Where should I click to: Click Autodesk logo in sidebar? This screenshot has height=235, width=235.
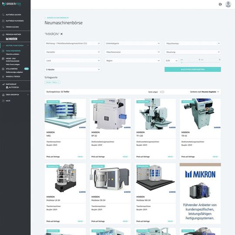[13, 87]
